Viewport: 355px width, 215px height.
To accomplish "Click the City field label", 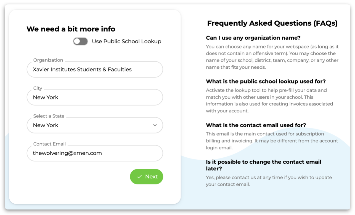I will 38,88.
